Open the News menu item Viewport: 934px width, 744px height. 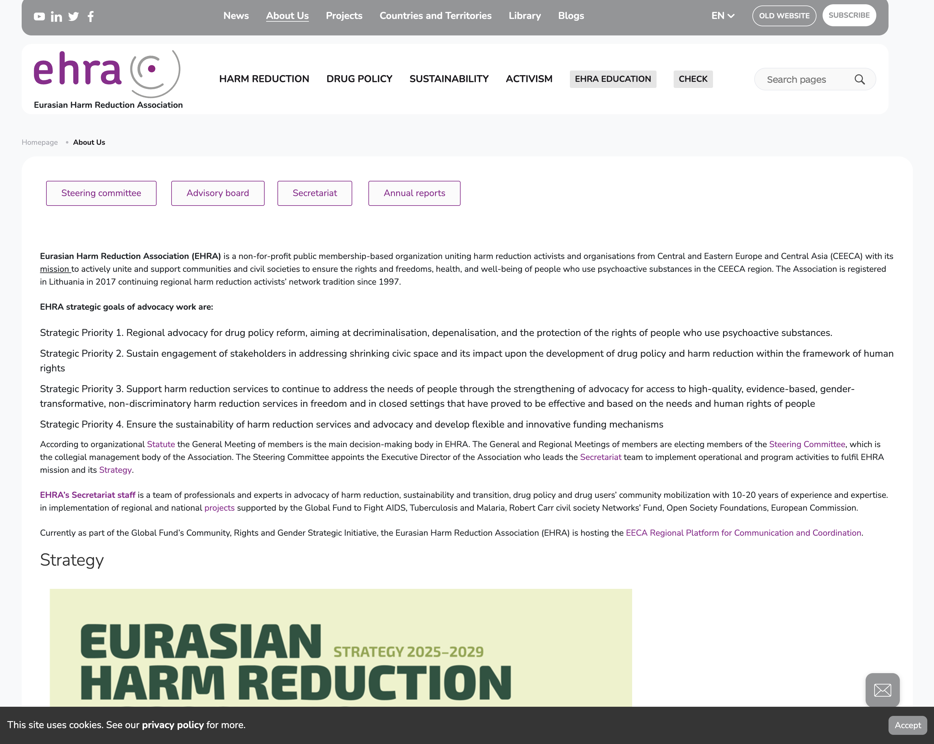coord(236,16)
